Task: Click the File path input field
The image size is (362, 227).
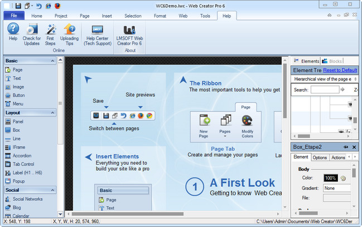Action: [x=337, y=198]
